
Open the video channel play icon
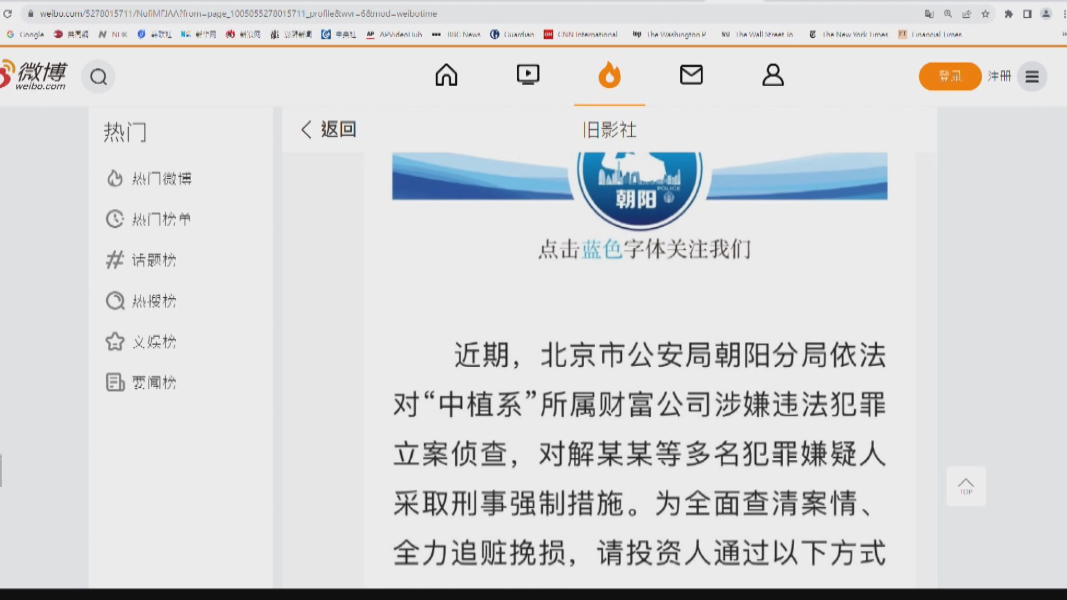pyautogui.click(x=527, y=75)
